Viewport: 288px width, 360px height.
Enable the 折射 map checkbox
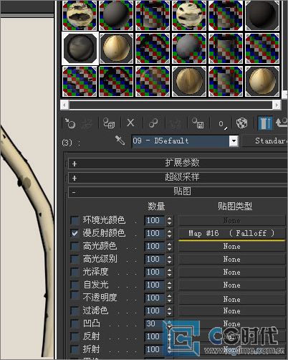[x=75, y=349]
